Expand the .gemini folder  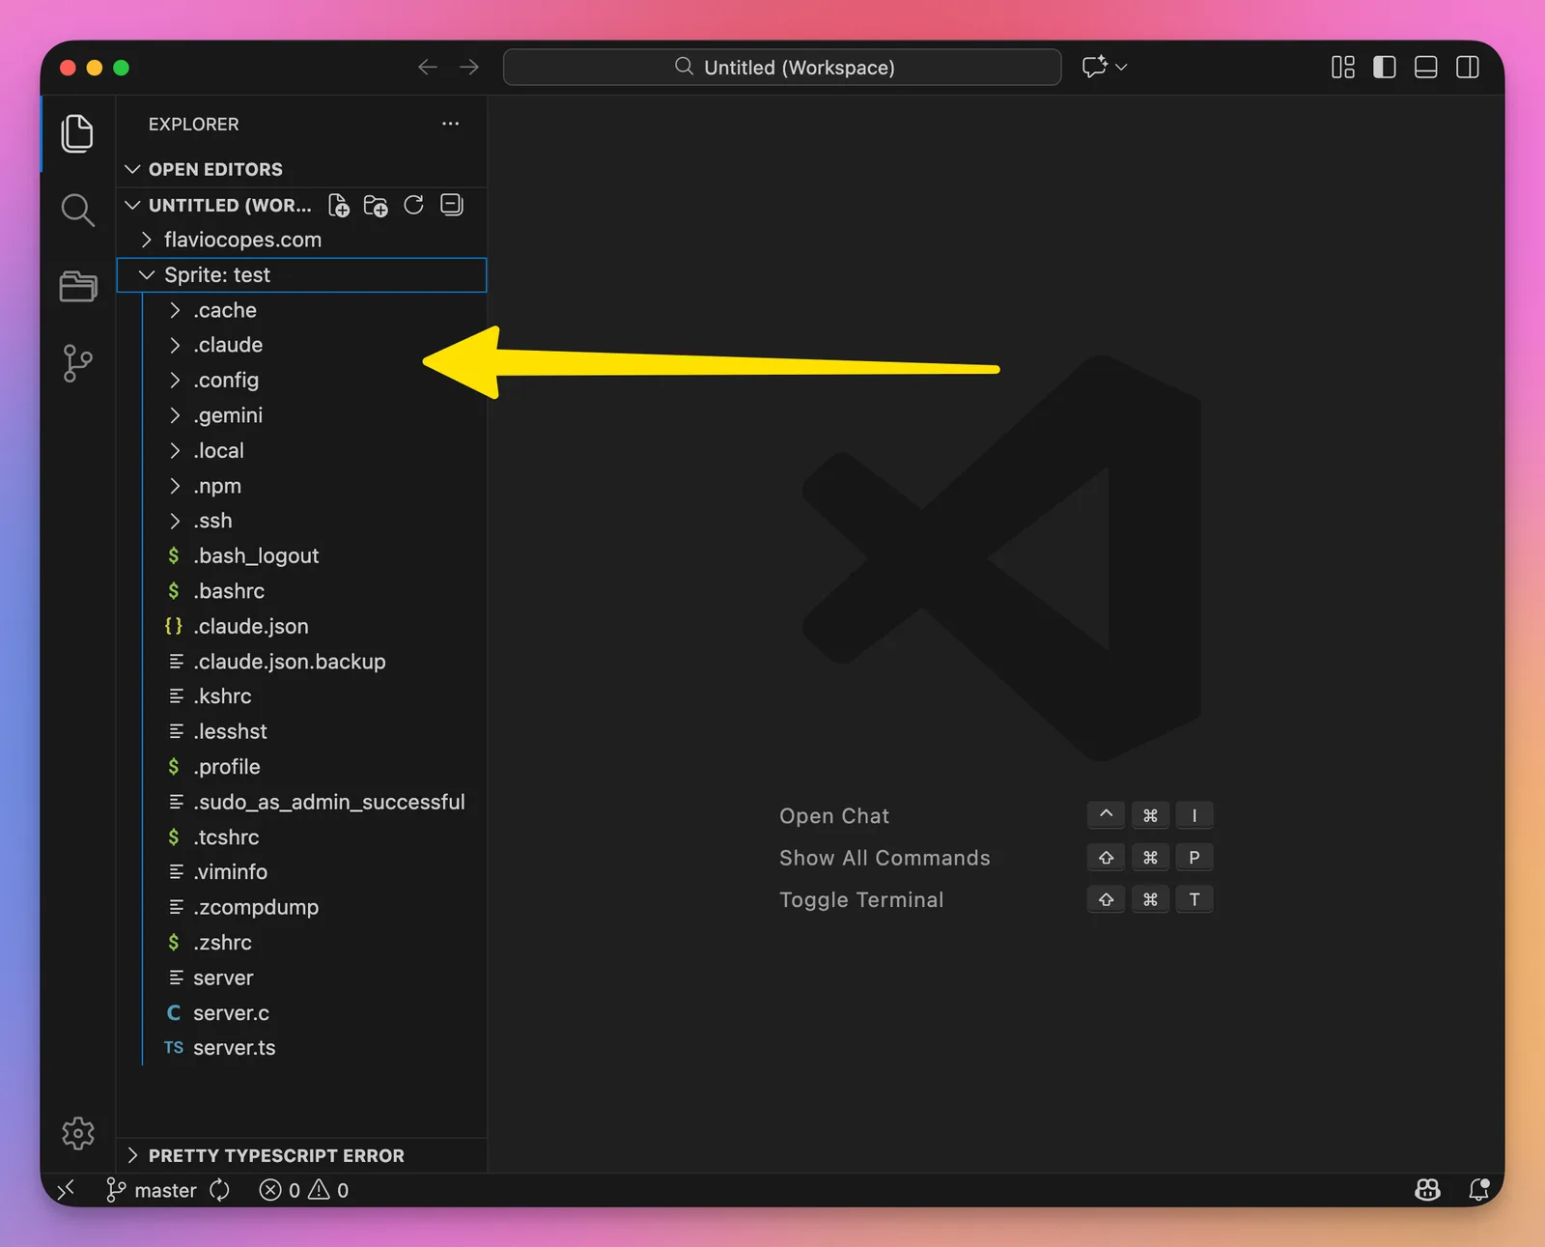[301, 415]
